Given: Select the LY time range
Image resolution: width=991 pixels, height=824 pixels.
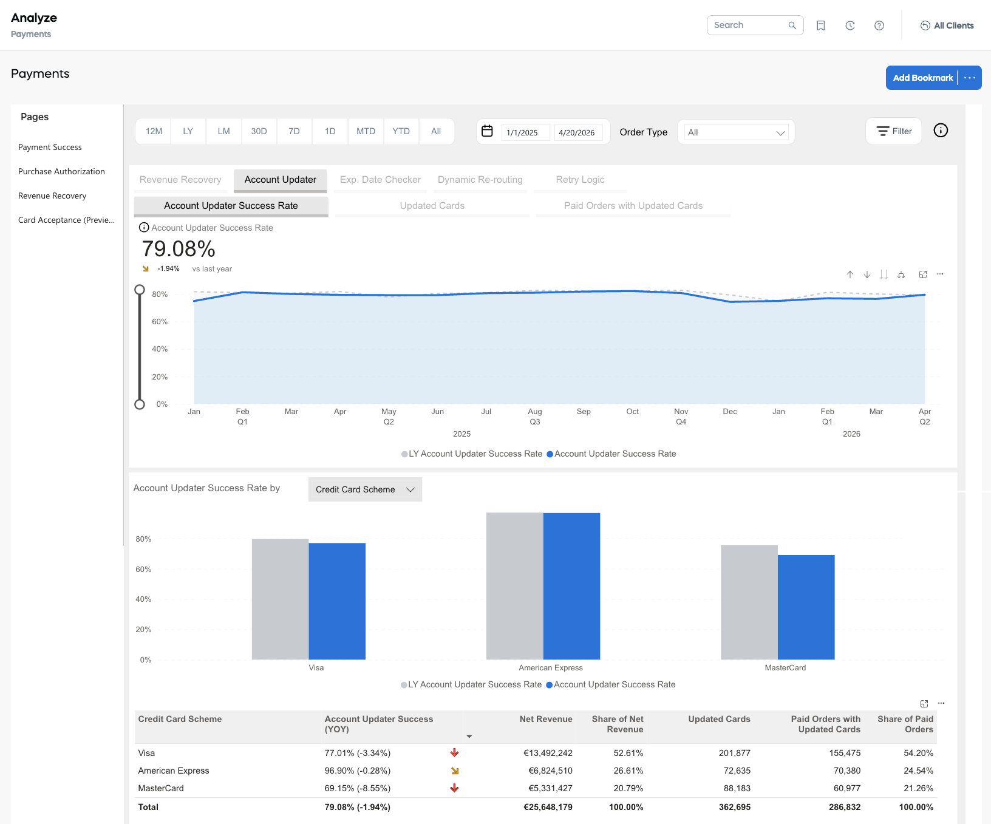Looking at the screenshot, I should coord(188,131).
